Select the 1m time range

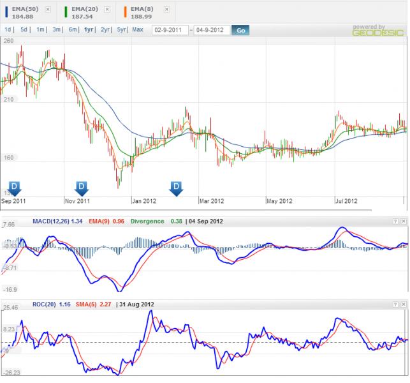tap(40, 29)
